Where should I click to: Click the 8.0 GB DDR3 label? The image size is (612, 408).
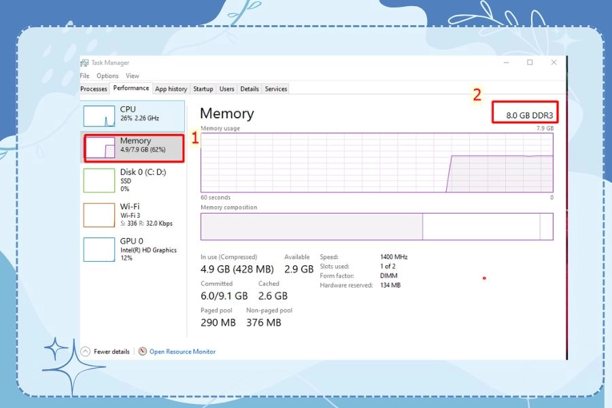pos(529,116)
